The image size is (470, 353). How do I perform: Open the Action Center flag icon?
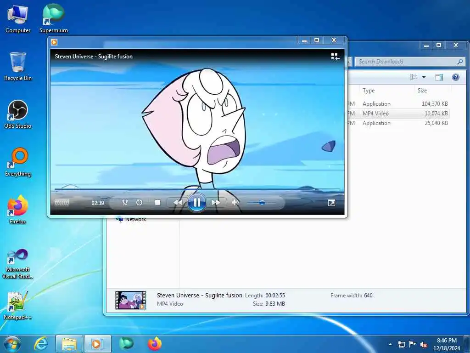point(413,344)
